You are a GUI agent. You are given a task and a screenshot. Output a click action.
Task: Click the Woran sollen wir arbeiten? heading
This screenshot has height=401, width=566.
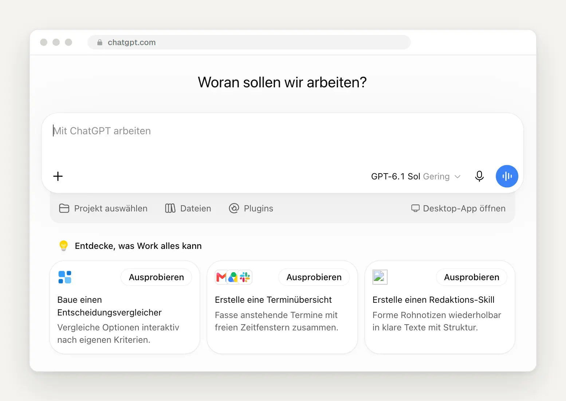[x=282, y=82]
